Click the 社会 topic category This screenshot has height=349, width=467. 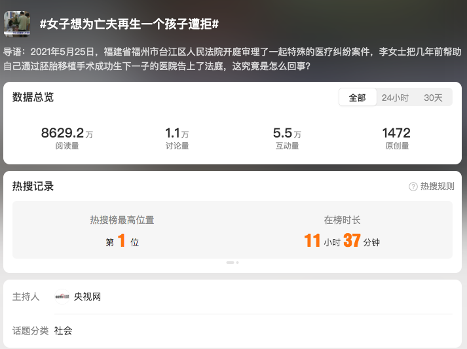[x=63, y=331]
